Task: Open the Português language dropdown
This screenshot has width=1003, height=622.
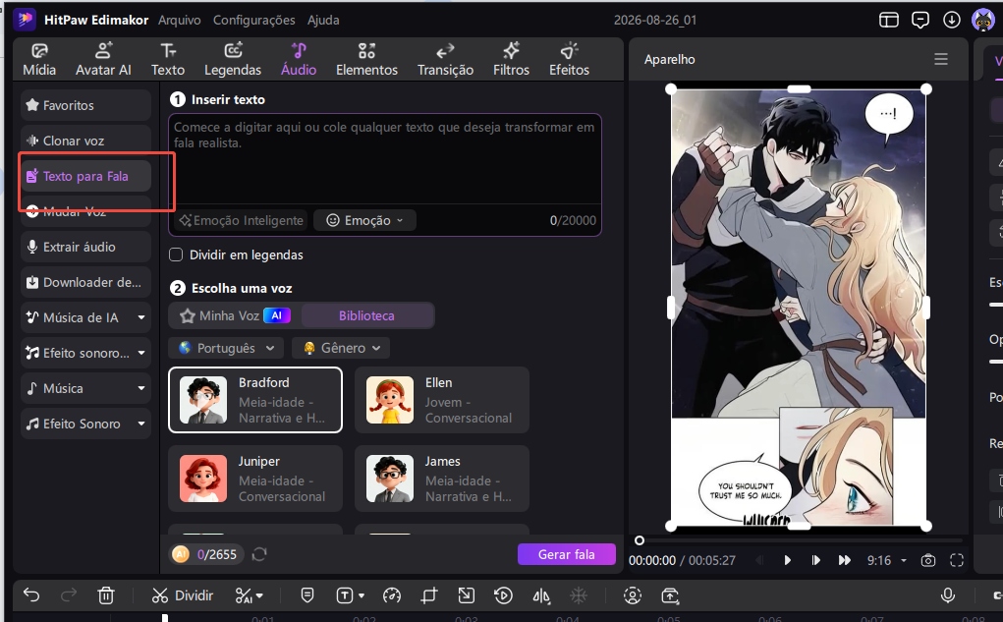Action: 227,348
